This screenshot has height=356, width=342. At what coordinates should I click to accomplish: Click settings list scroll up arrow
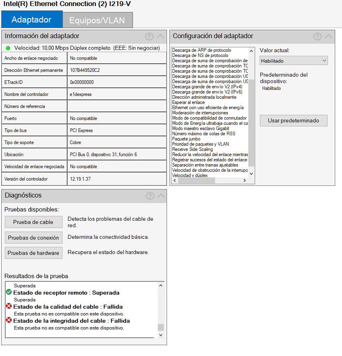coord(251,51)
